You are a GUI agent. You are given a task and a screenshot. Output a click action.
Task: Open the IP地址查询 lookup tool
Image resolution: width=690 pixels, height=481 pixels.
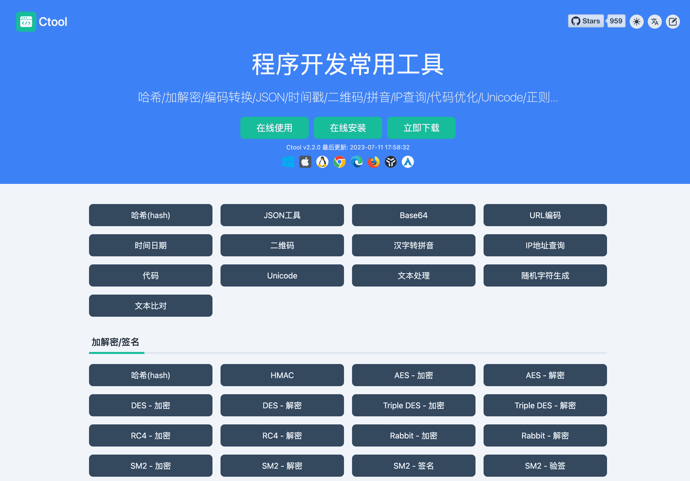[545, 245]
